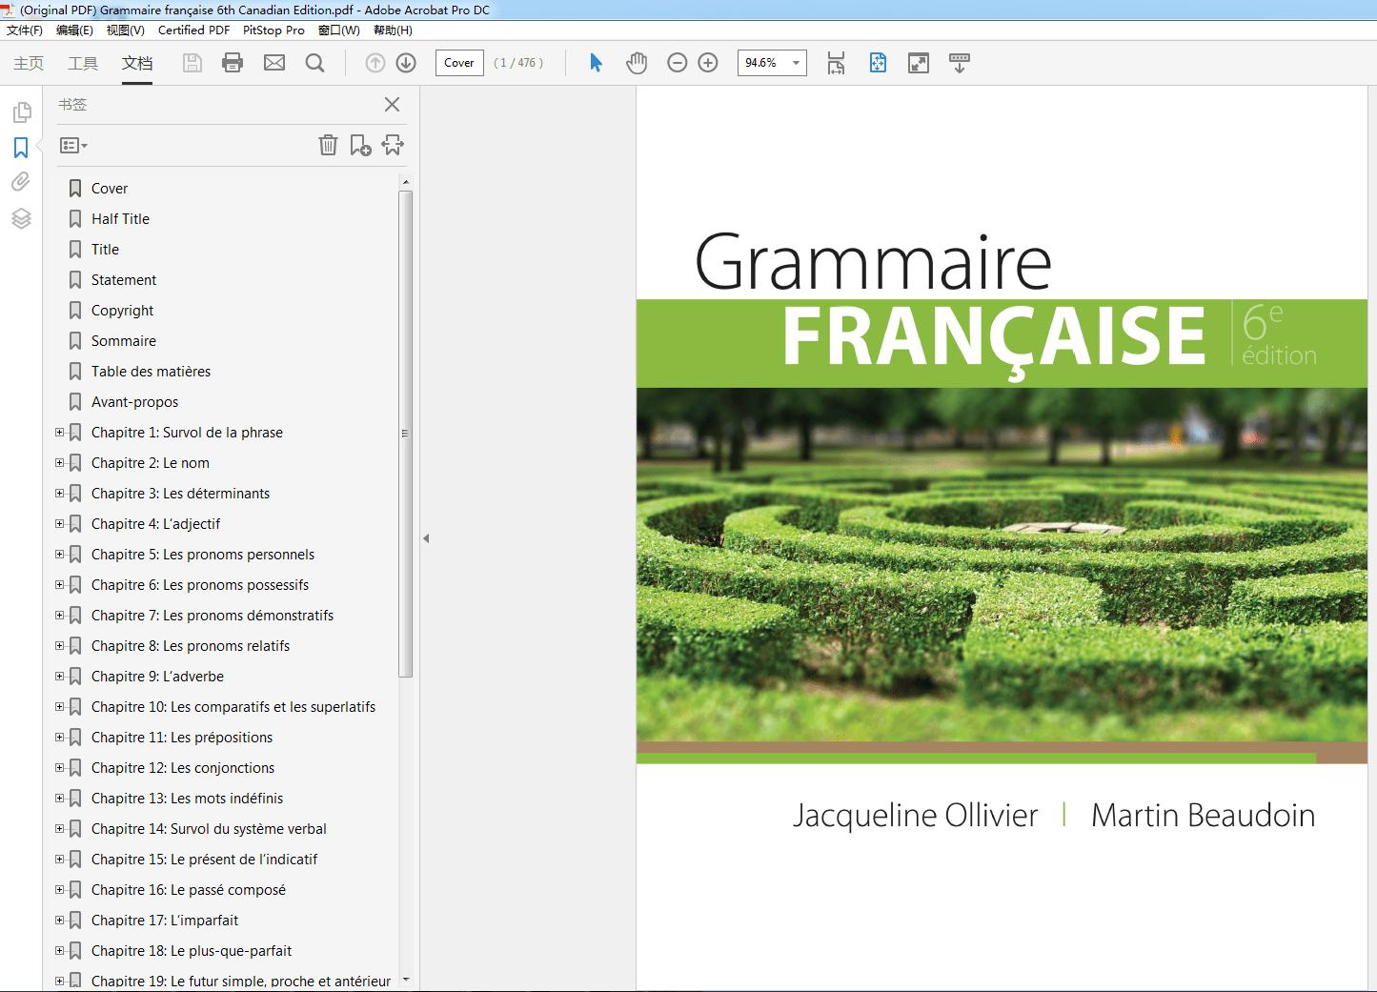This screenshot has height=992, width=1377.
Task: Zoom in with plus icon
Action: point(708,63)
